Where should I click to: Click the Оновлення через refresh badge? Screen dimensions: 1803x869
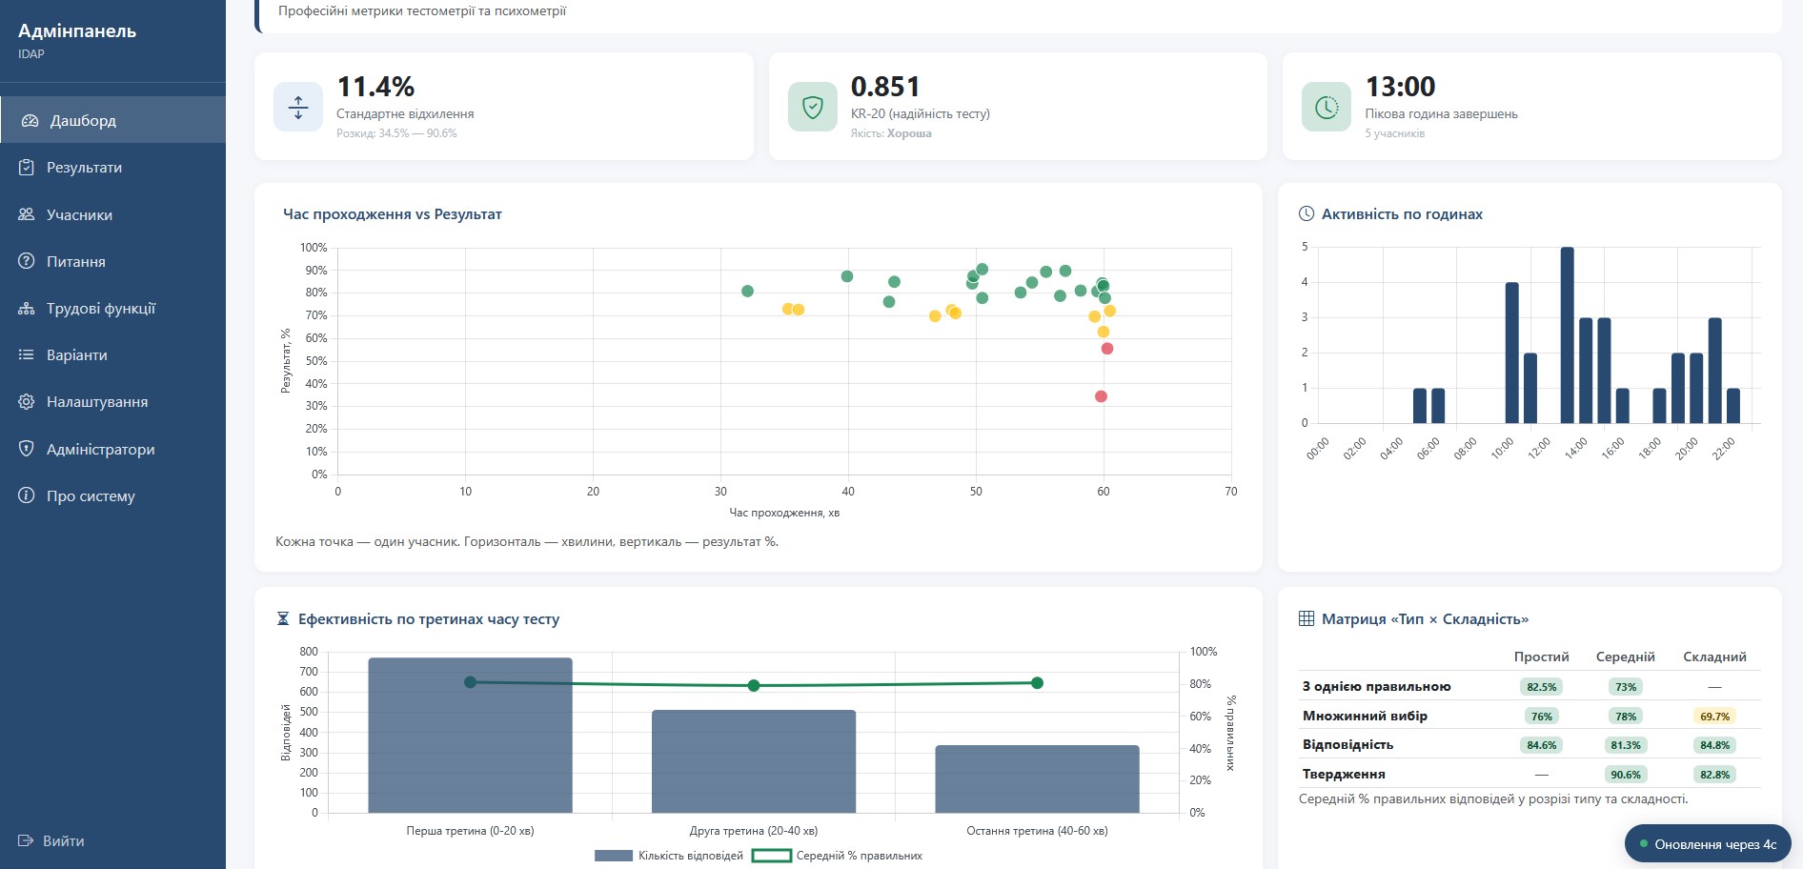[1708, 844]
